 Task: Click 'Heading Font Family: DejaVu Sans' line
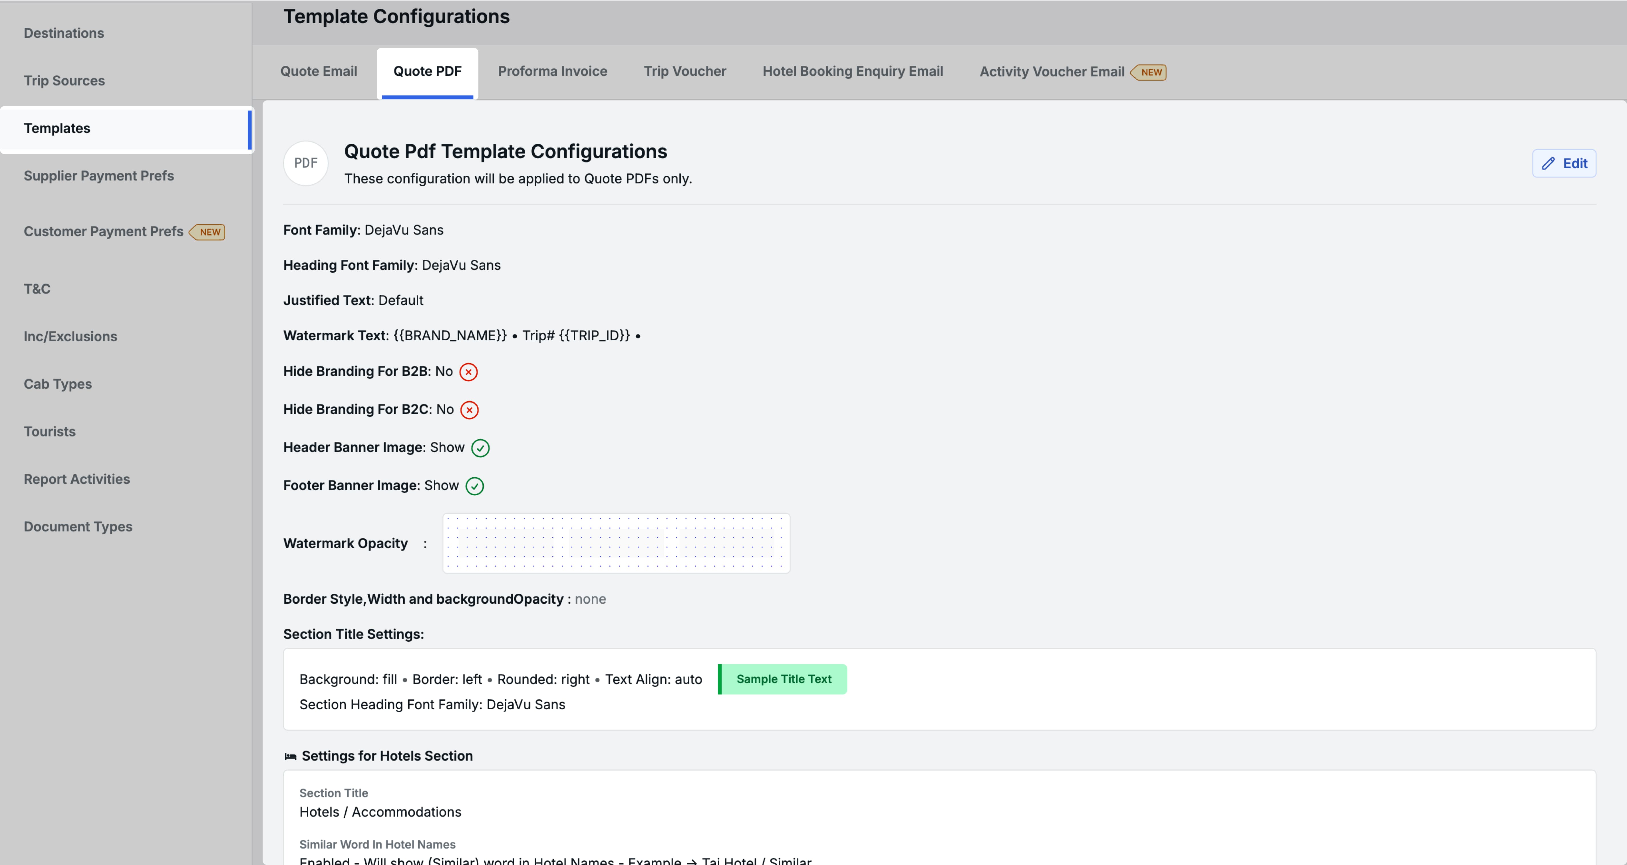coord(392,266)
